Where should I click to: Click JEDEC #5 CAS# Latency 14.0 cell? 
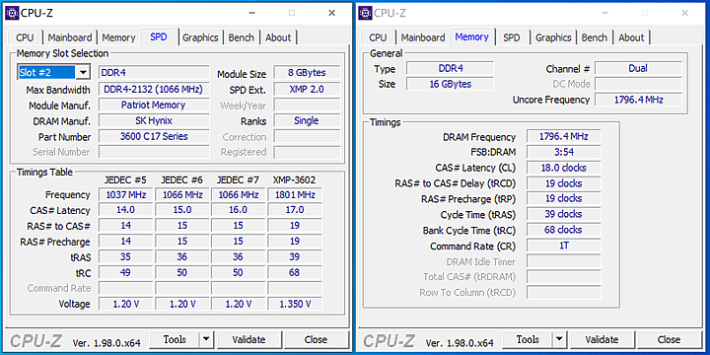[126, 210]
